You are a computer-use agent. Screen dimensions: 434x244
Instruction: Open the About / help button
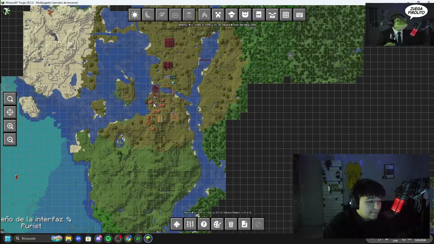(204, 224)
